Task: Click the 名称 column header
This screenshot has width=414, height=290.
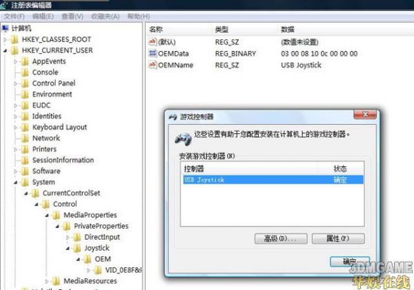Action: (156, 30)
